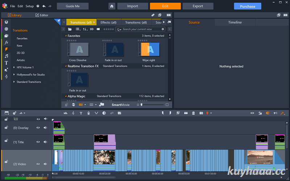Set mark out on timeline toolbar
Screen dimensions: 290x181
click(170, 113)
